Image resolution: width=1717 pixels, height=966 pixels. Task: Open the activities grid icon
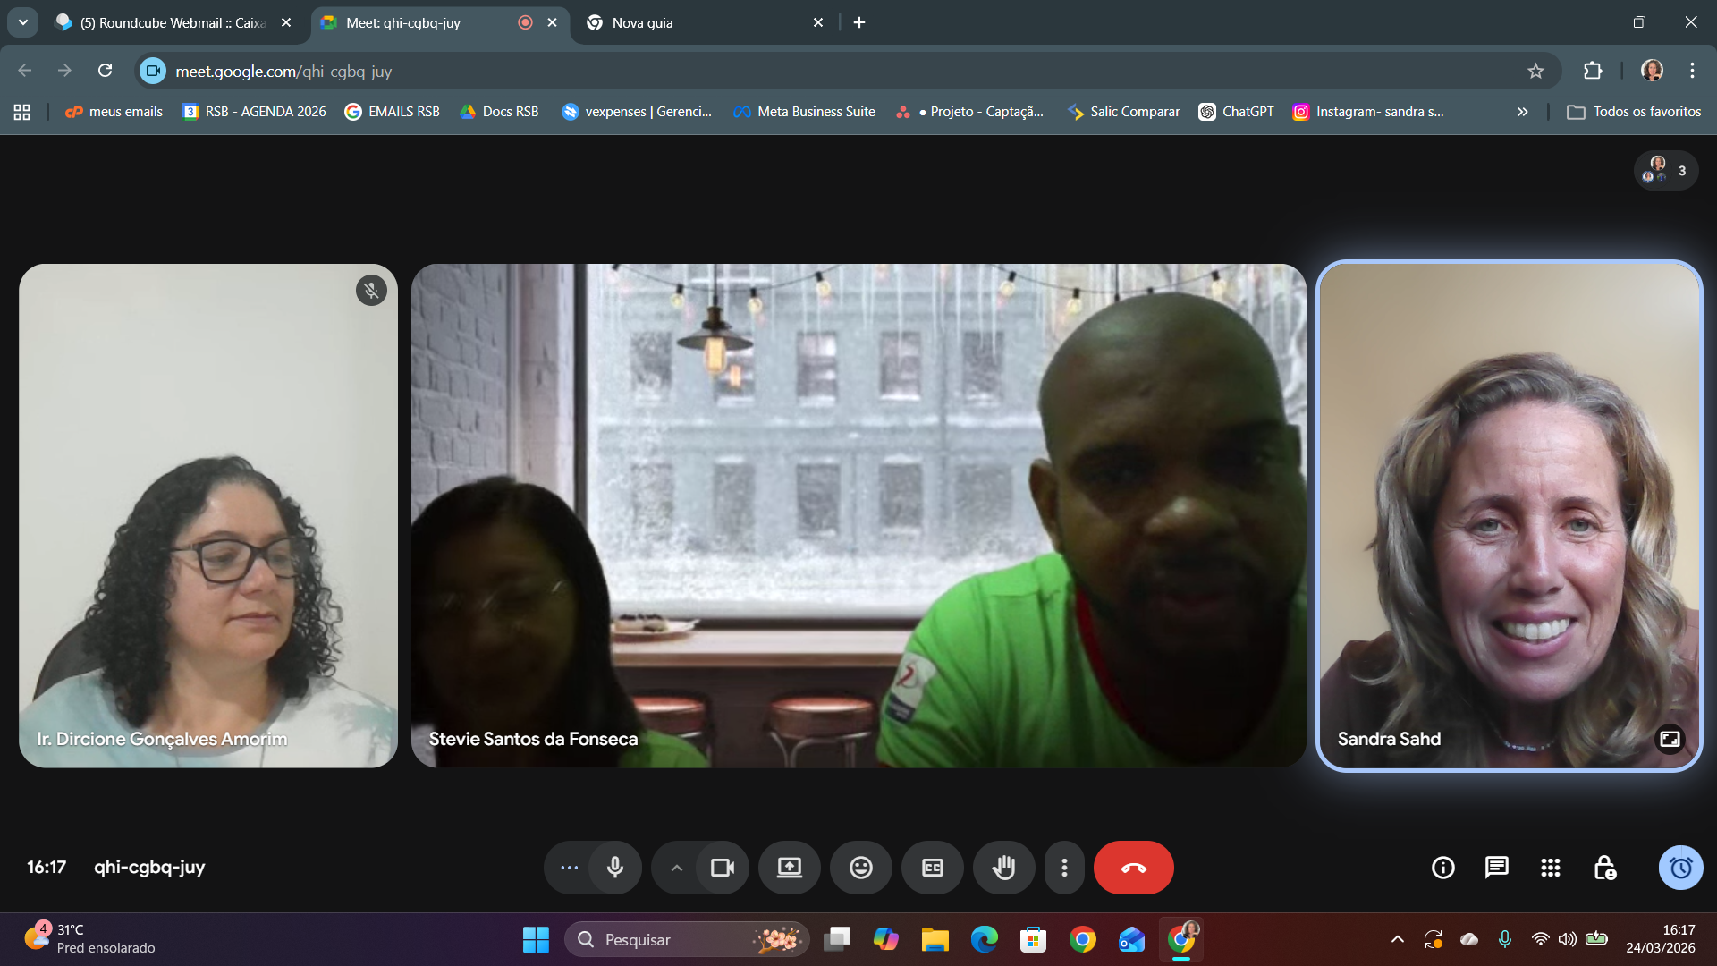pos(1550,868)
